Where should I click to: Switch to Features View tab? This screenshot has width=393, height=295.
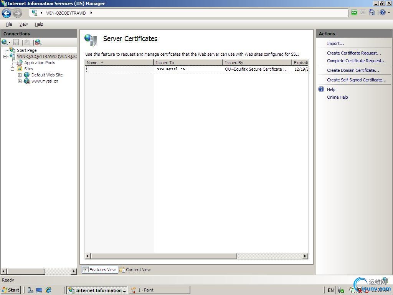point(100,270)
